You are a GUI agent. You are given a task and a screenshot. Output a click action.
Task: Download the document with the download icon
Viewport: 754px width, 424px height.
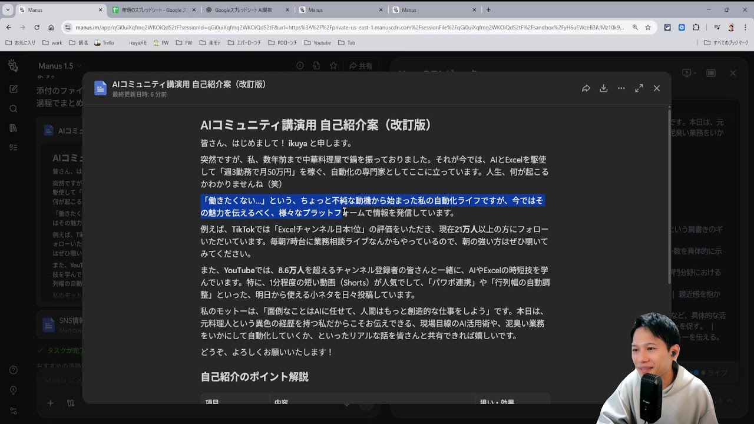point(603,88)
